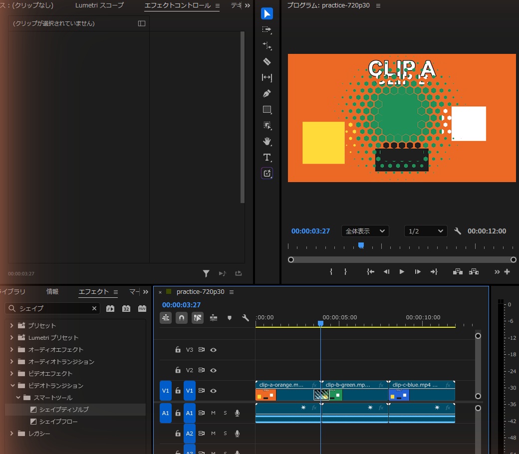
Task: Switch to the 情報 tab
Action: (x=52, y=291)
